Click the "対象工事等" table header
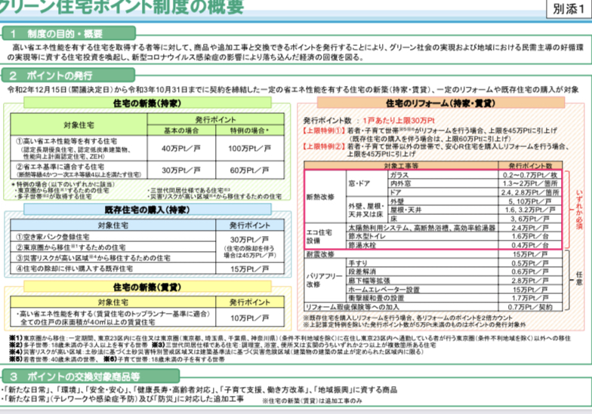The height and width of the screenshot is (414, 592). (x=401, y=166)
